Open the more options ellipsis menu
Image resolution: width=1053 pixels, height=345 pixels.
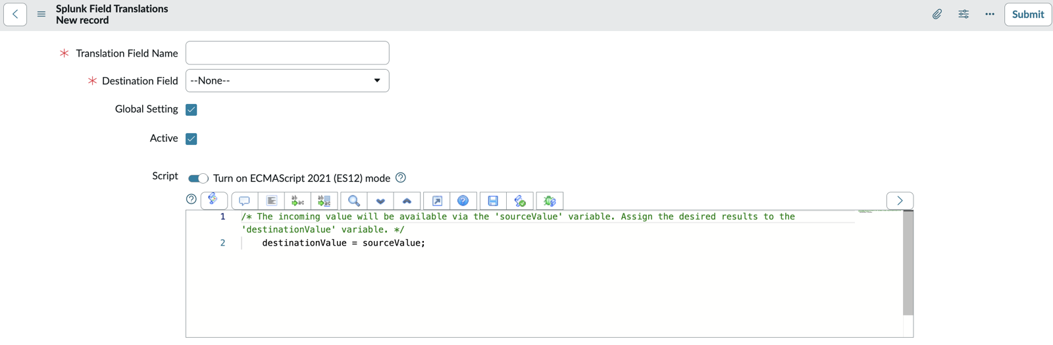[990, 14]
